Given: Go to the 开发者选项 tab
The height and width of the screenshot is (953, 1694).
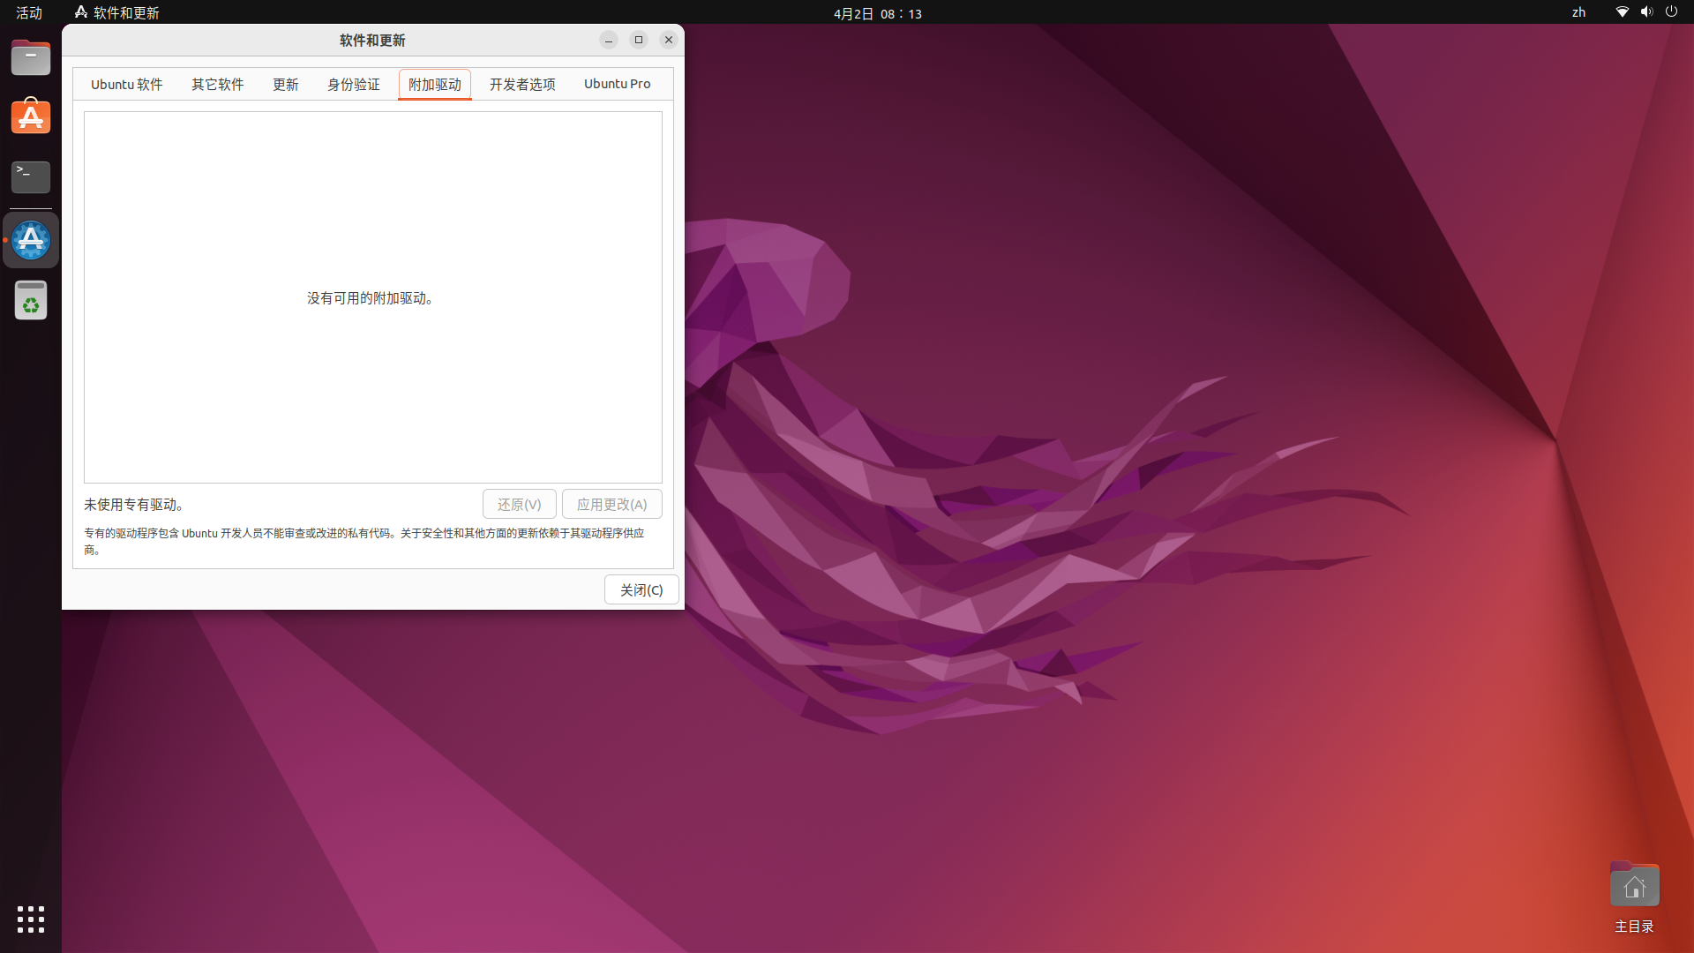Looking at the screenshot, I should coord(522,85).
